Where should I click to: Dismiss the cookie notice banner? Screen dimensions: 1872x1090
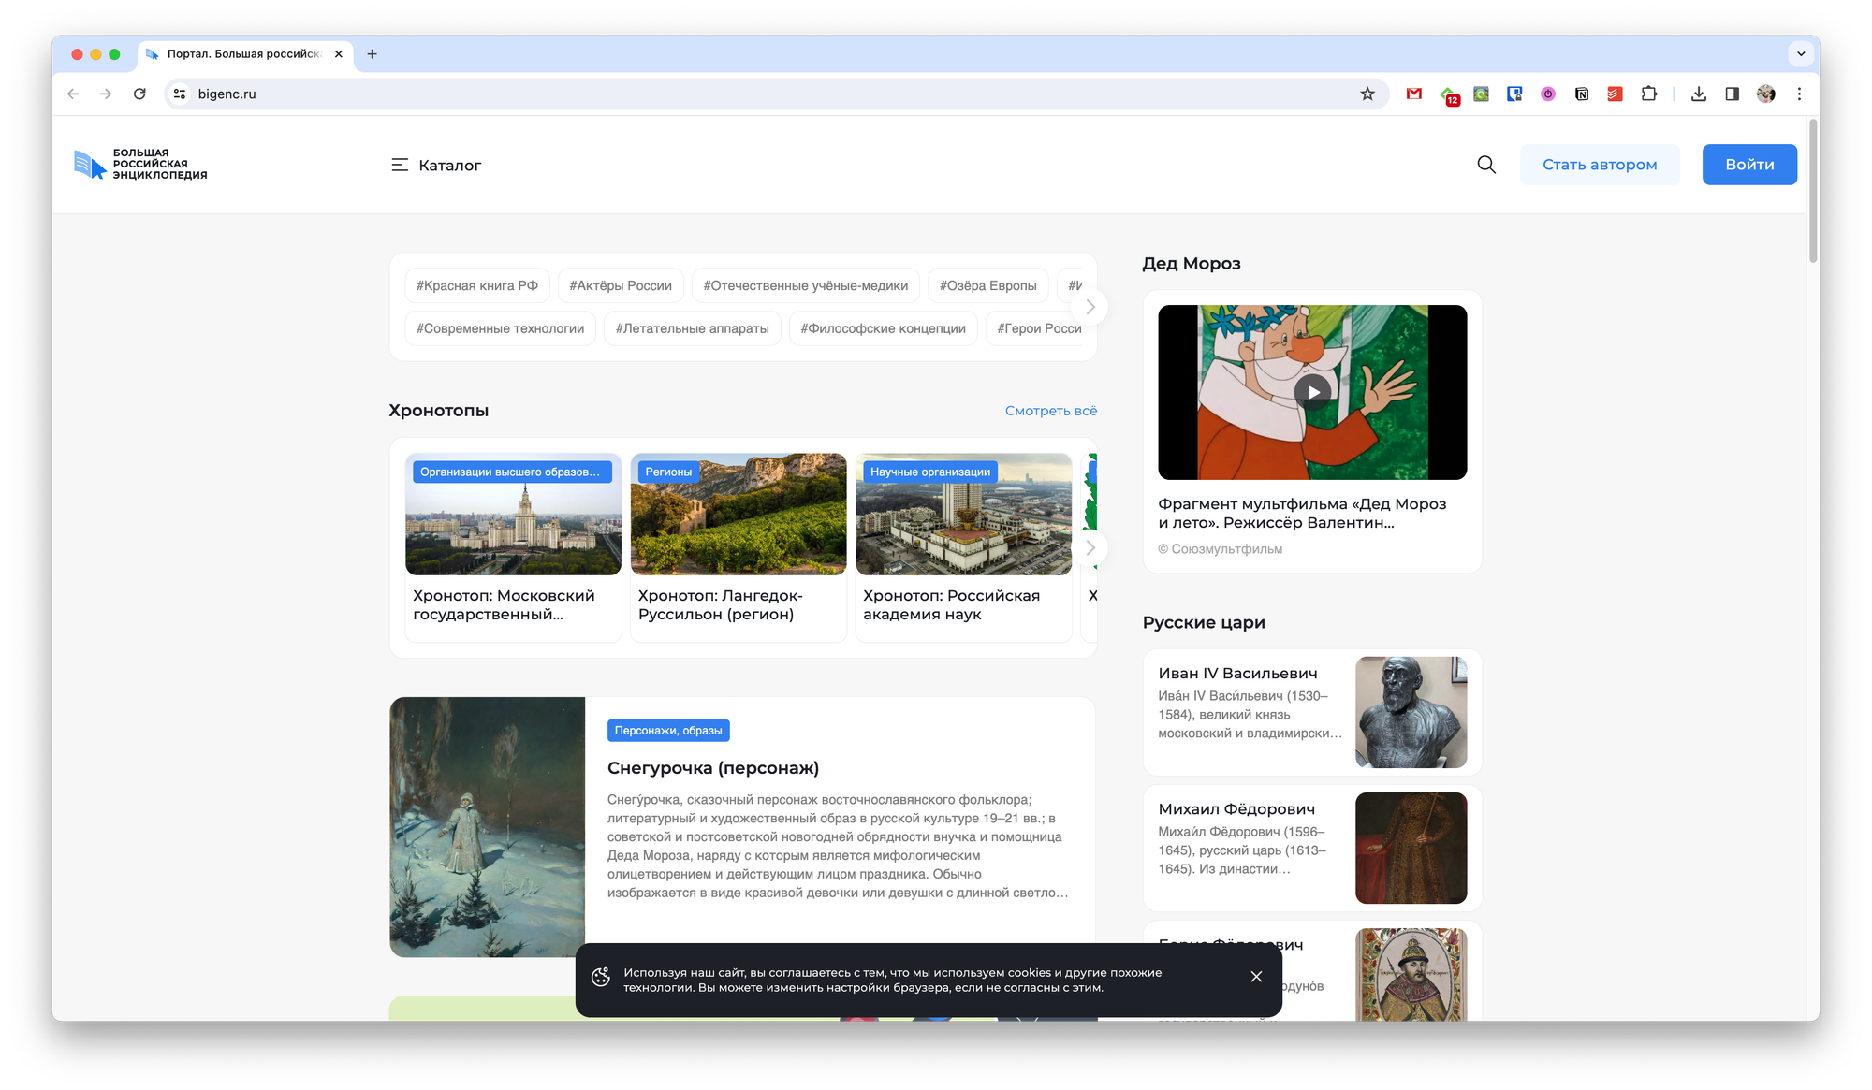(x=1256, y=977)
